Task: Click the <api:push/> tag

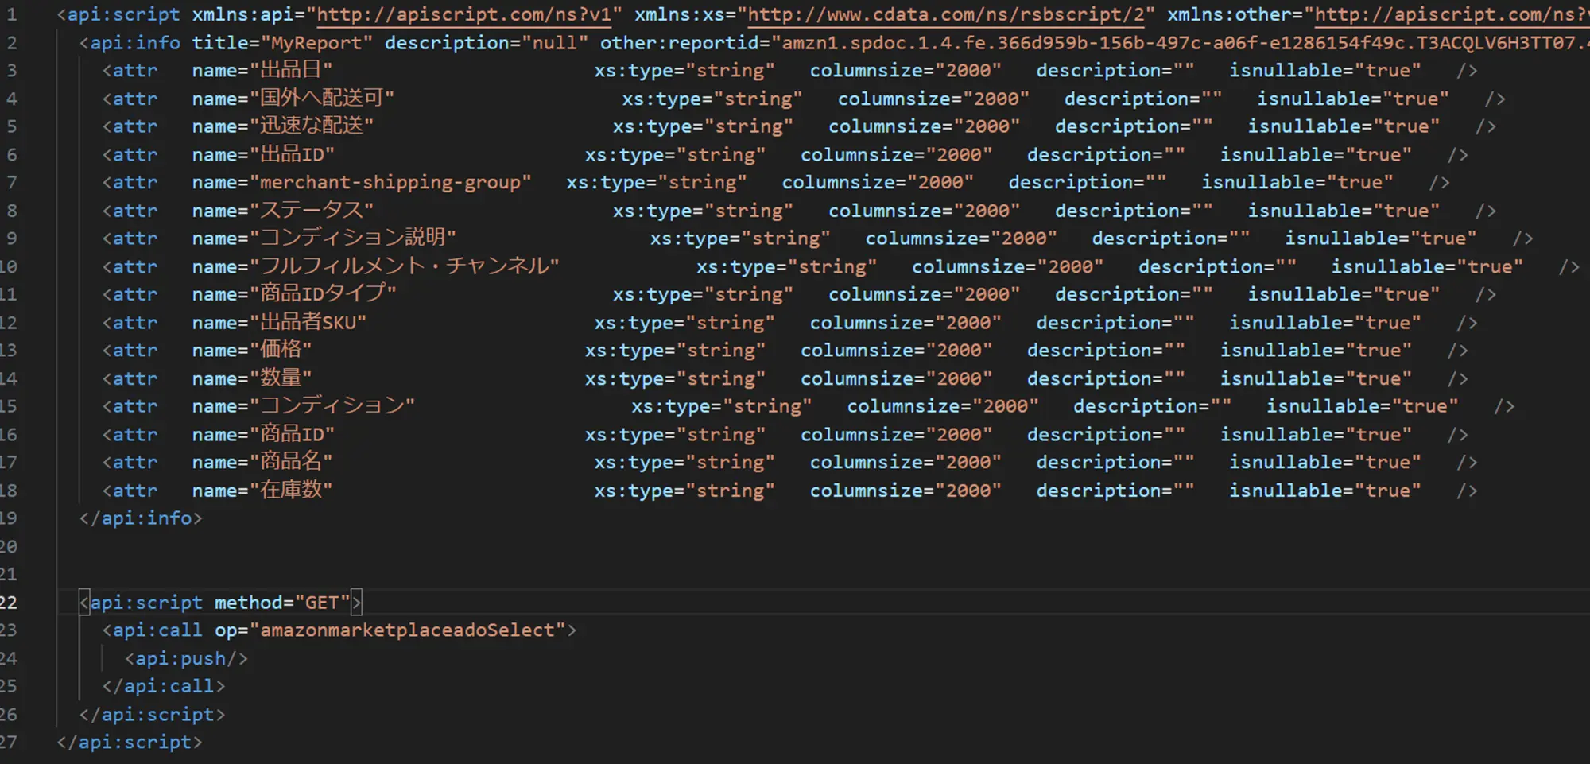Action: pos(186,659)
